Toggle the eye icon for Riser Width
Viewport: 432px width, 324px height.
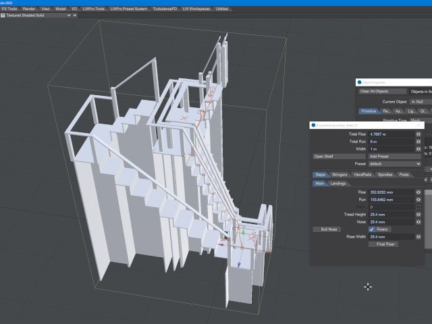coord(418,237)
